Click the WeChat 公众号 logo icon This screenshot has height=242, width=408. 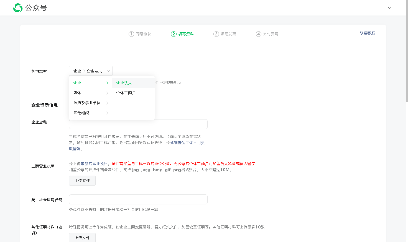pos(18,8)
